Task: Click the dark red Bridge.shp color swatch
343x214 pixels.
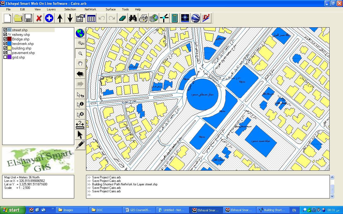Action: click(x=9, y=39)
